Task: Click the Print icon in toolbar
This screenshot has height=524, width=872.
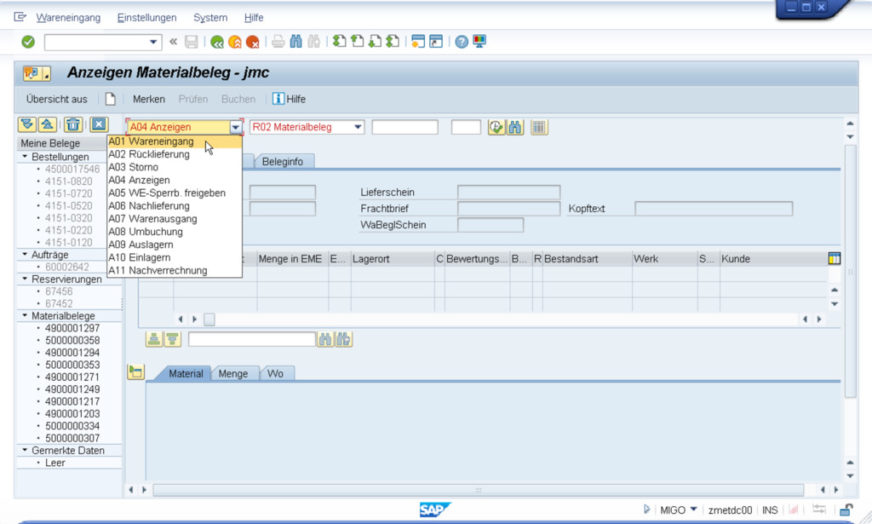Action: click(278, 42)
